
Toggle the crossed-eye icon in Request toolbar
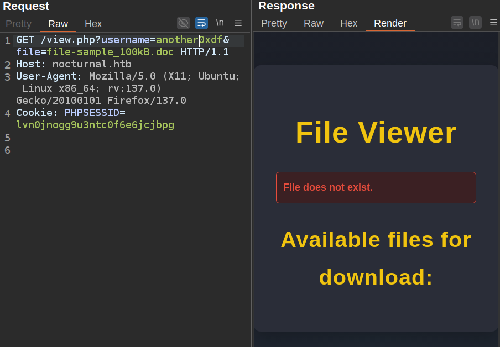(x=183, y=23)
